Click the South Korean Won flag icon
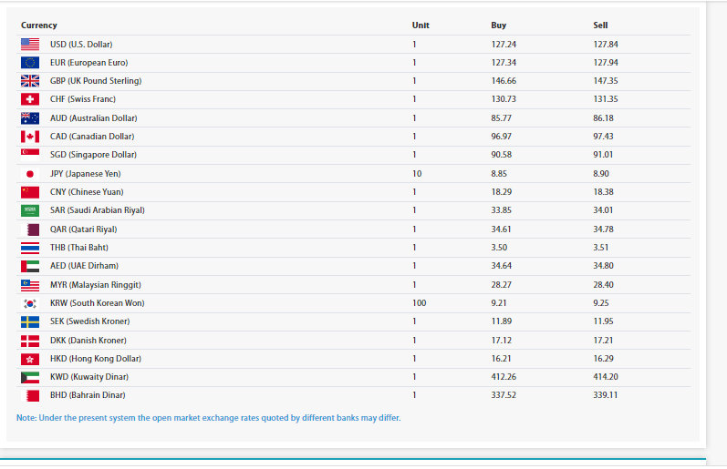The width and height of the screenshot is (727, 469). [x=30, y=303]
